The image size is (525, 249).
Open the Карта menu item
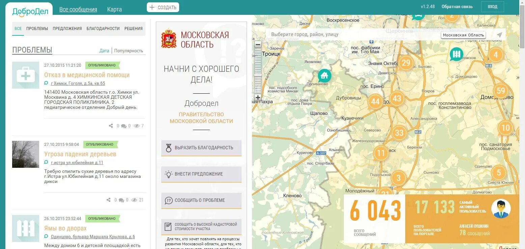(114, 9)
